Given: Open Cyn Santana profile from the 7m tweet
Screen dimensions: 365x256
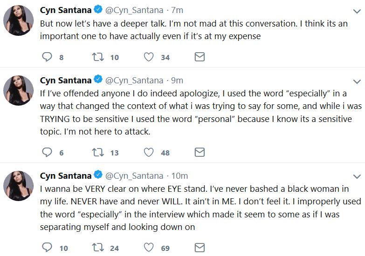Looking at the screenshot, I should point(66,10).
